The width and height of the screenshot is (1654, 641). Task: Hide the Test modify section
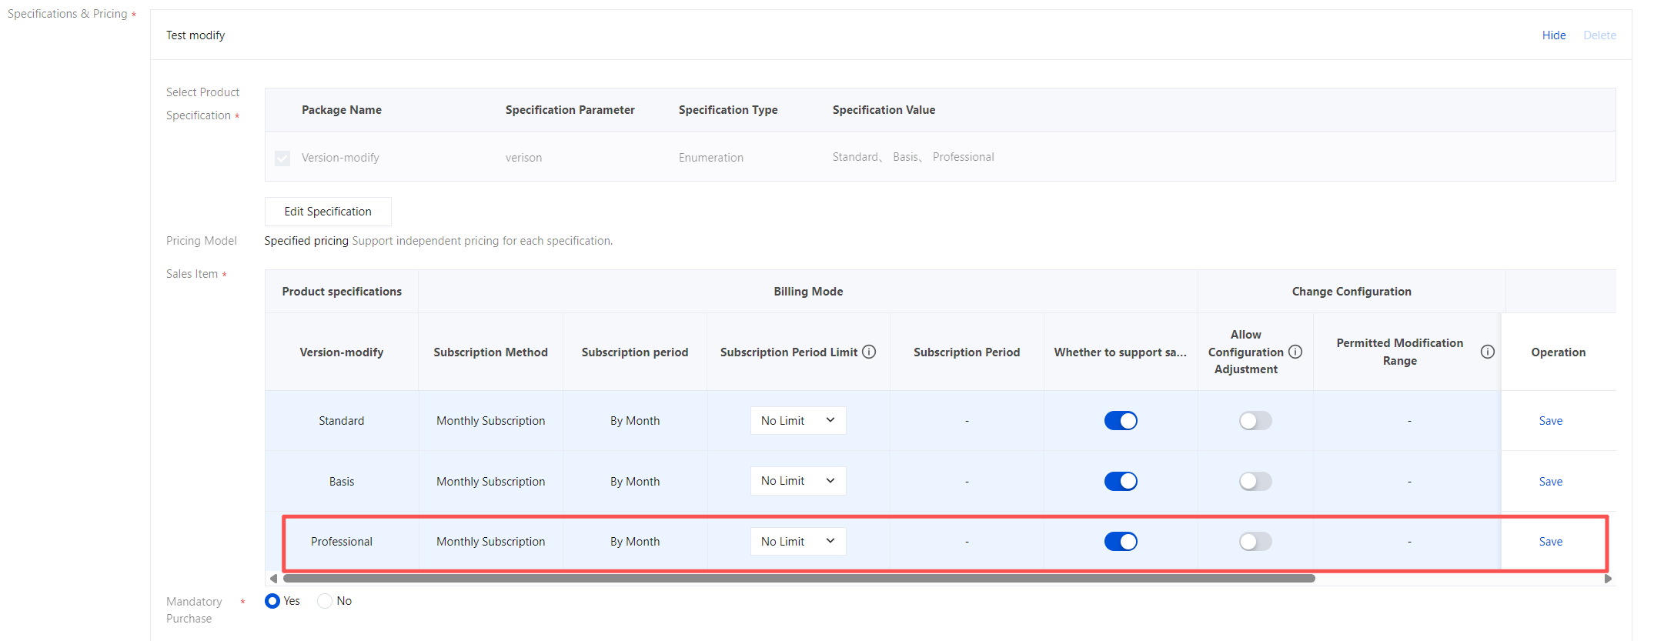pos(1553,35)
